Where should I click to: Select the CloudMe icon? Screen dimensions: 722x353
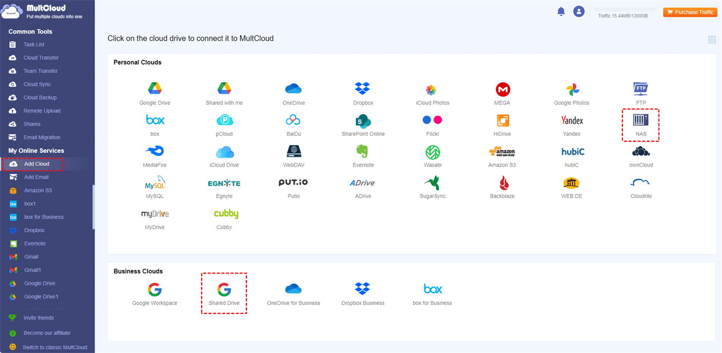[x=641, y=183]
